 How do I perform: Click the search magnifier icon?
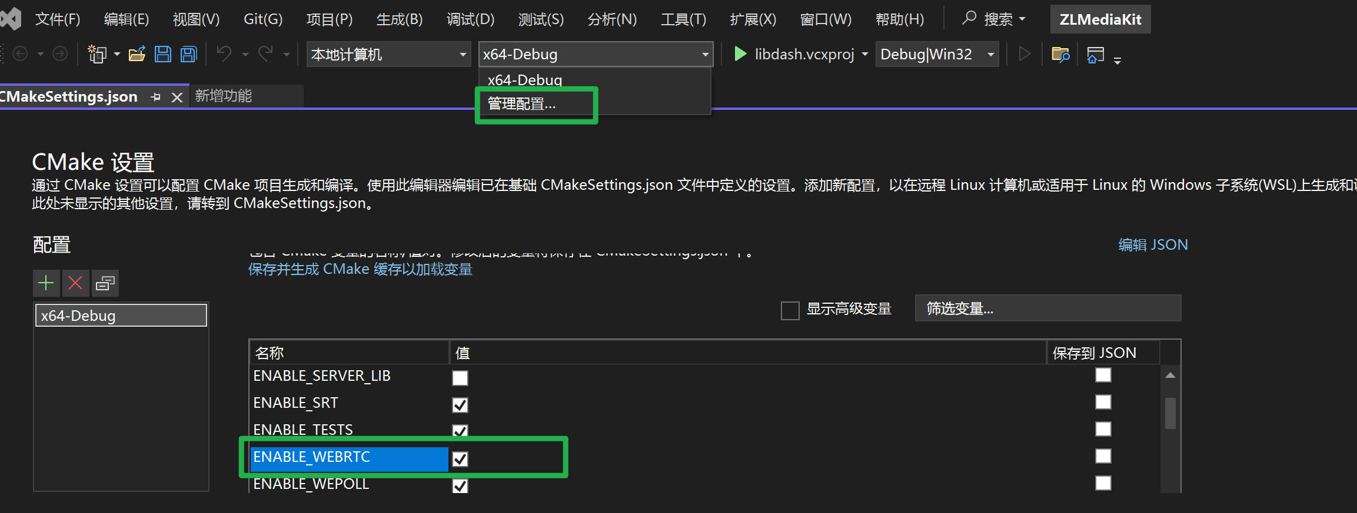[969, 18]
